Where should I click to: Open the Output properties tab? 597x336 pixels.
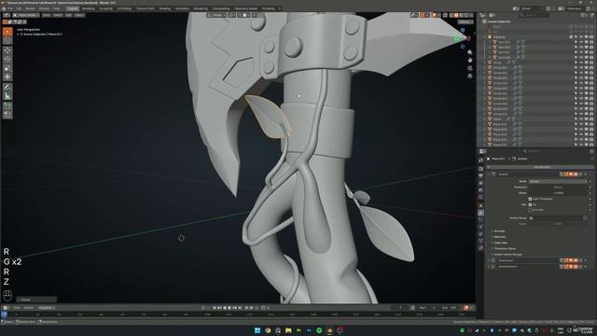click(481, 176)
